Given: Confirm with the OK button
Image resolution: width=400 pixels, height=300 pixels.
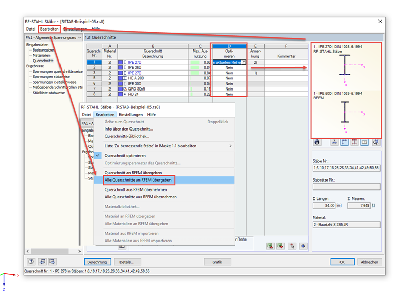Looking at the screenshot, I should (x=342, y=262).
